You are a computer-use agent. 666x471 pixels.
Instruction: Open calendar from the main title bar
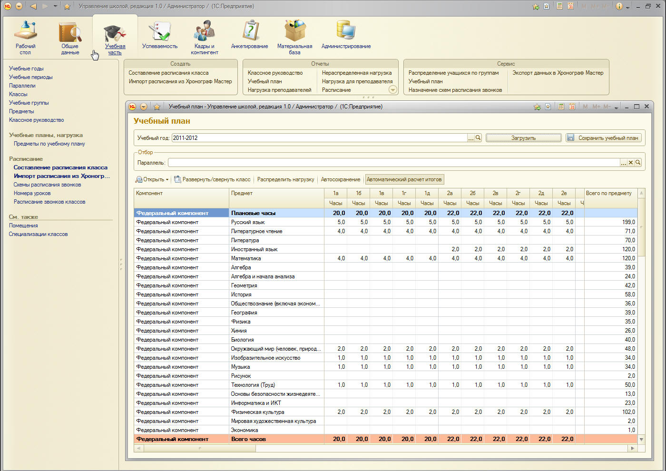click(570, 6)
